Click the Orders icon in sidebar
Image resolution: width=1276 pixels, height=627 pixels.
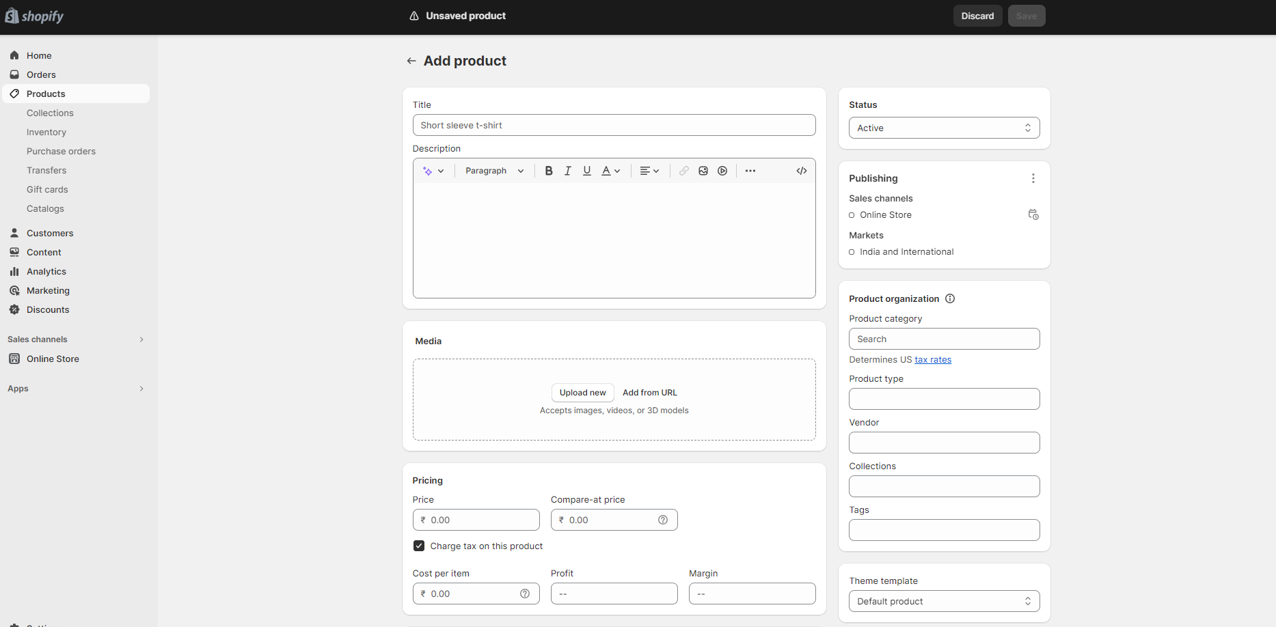(14, 74)
